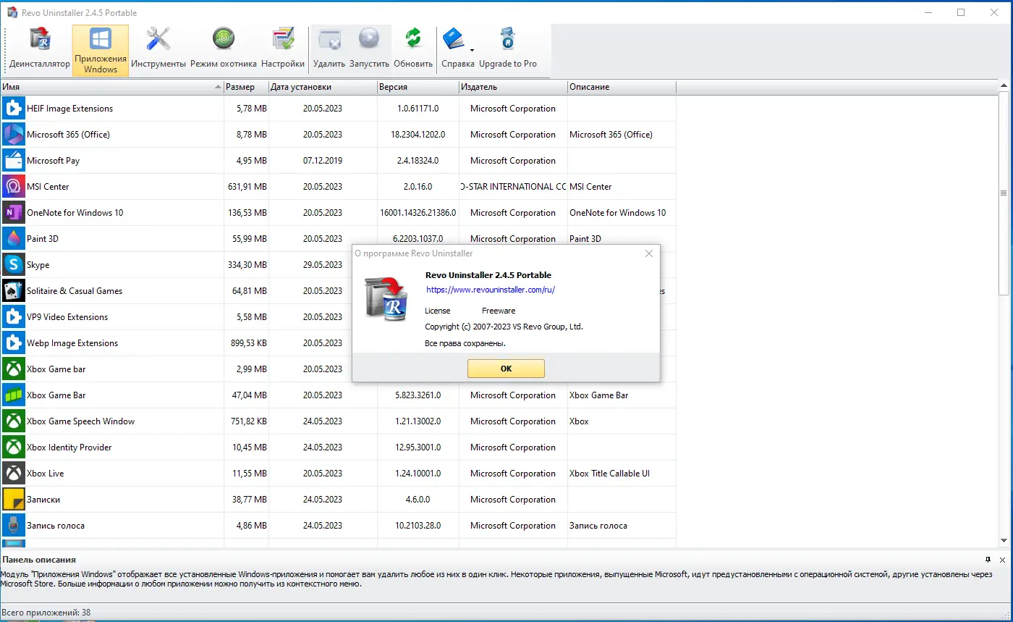Viewport: 1013px width, 622px height.
Task: Click the app list scrollbar up arrow
Action: pyautogui.click(x=1004, y=87)
